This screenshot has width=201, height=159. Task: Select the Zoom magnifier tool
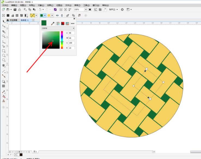point(4,36)
